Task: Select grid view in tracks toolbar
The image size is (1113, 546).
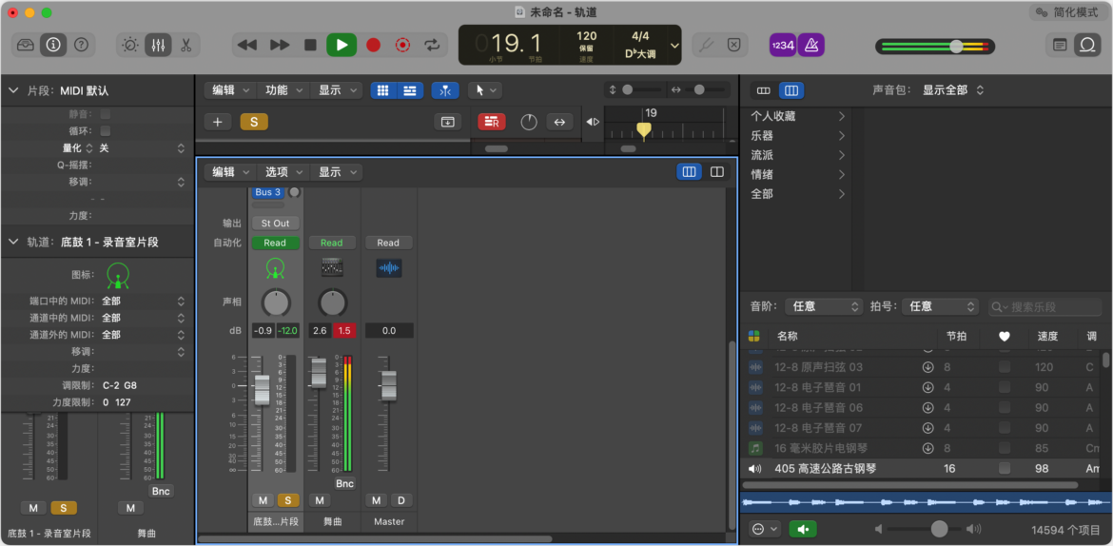Action: pyautogui.click(x=383, y=90)
